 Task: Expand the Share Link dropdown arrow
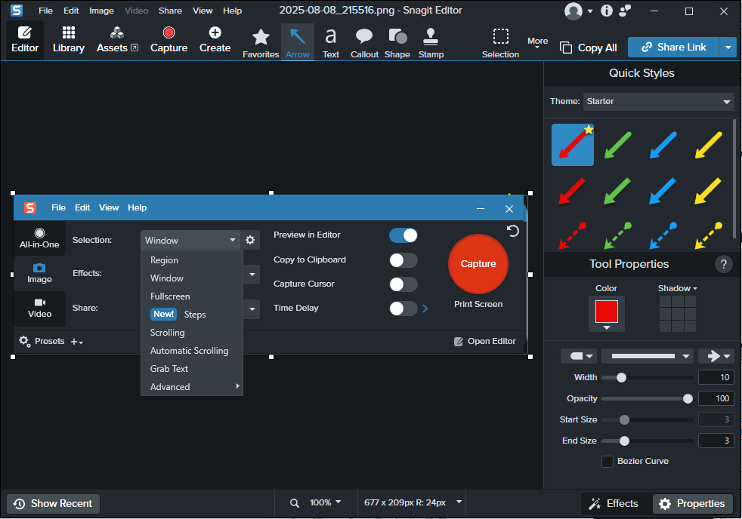point(728,48)
